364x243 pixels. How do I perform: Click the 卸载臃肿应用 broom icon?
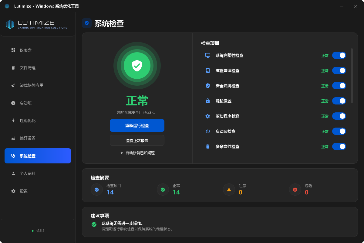point(13,85)
